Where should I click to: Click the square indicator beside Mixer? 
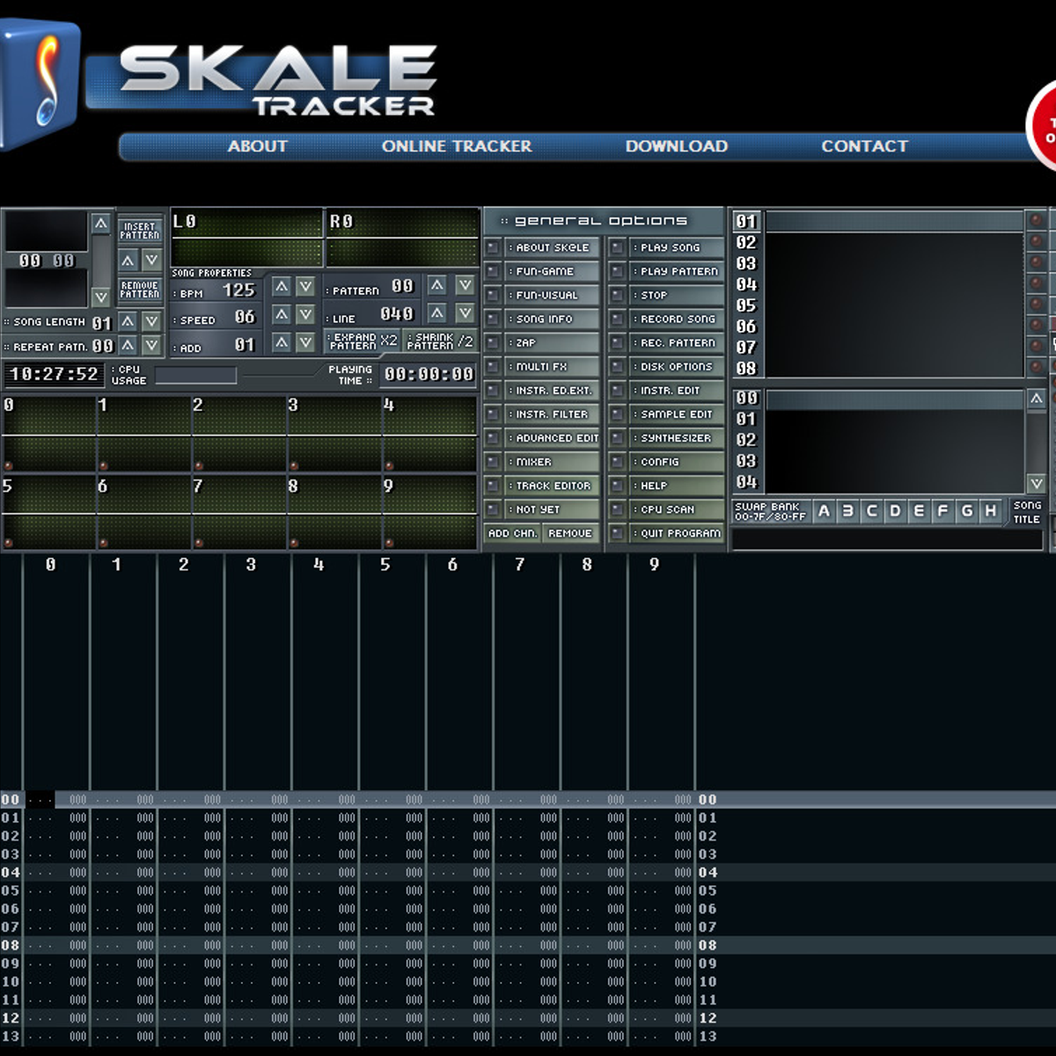(493, 461)
